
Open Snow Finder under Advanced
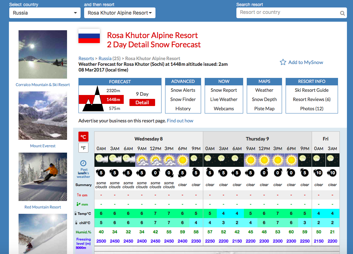(x=183, y=99)
